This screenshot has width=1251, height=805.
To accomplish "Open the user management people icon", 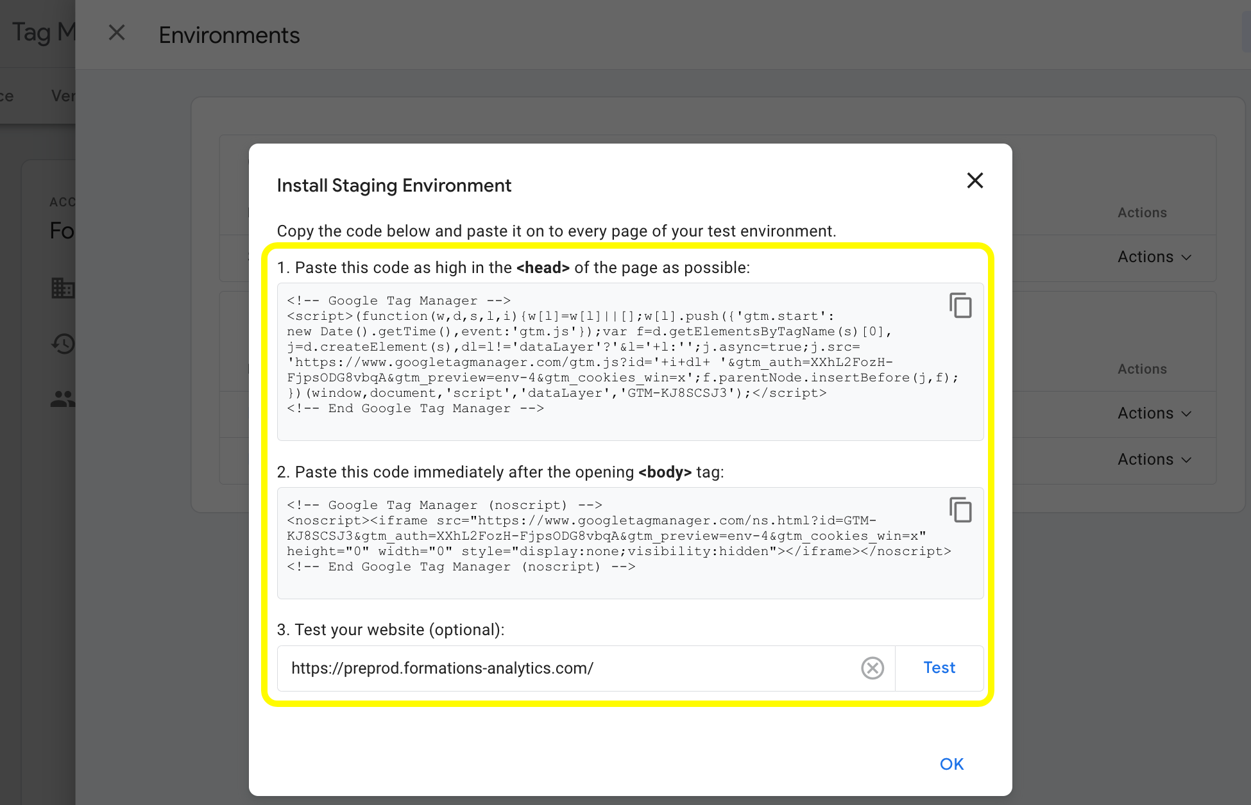I will point(63,399).
